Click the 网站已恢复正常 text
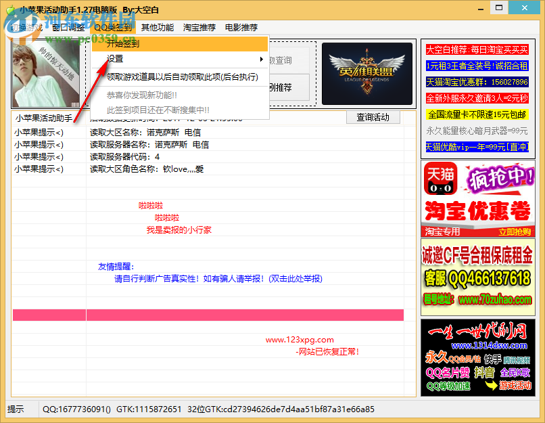 [x=327, y=352]
